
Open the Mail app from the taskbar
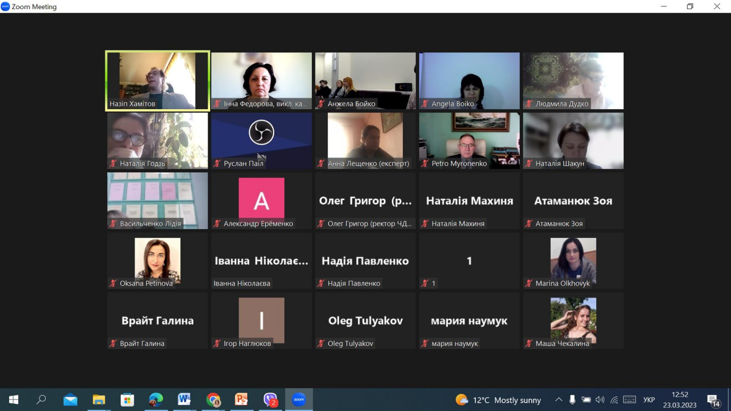pyautogui.click(x=70, y=400)
